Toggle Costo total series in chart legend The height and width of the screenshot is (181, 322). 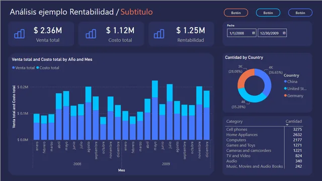coord(48,68)
